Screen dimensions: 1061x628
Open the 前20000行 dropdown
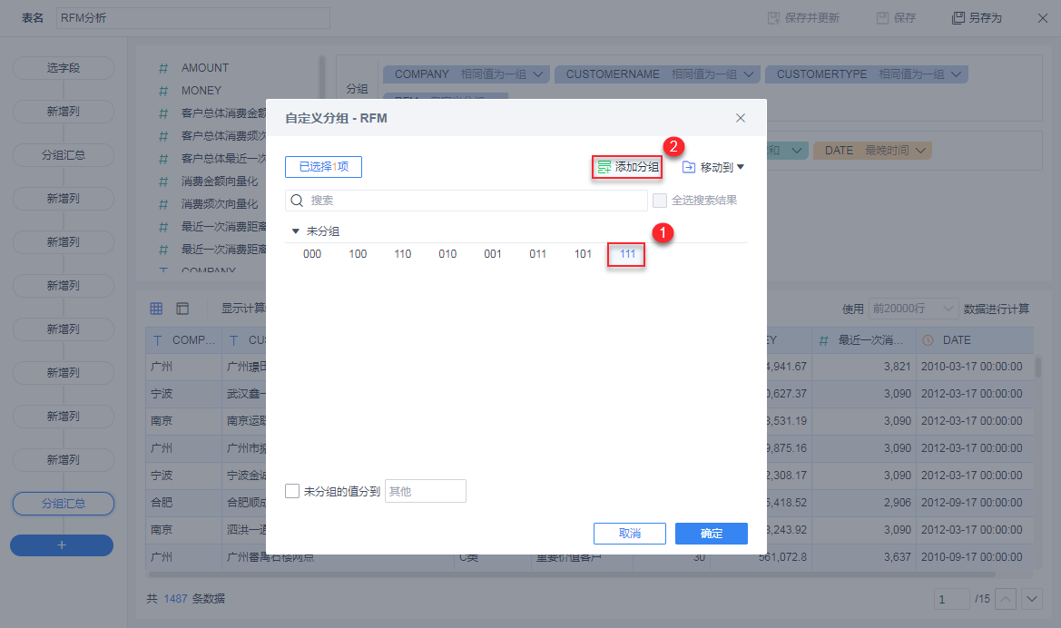tap(913, 309)
